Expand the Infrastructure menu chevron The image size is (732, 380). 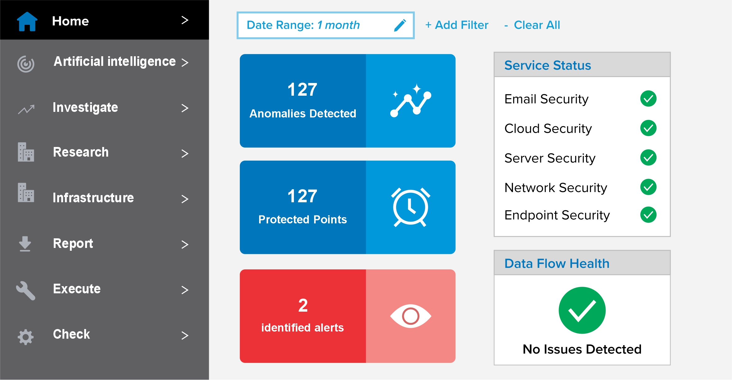point(185,199)
